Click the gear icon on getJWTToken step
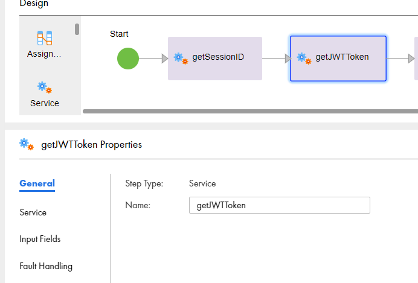Viewport: 418px width, 283px height. coord(304,59)
